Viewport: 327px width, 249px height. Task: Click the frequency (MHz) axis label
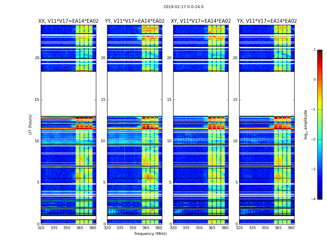pos(150,233)
